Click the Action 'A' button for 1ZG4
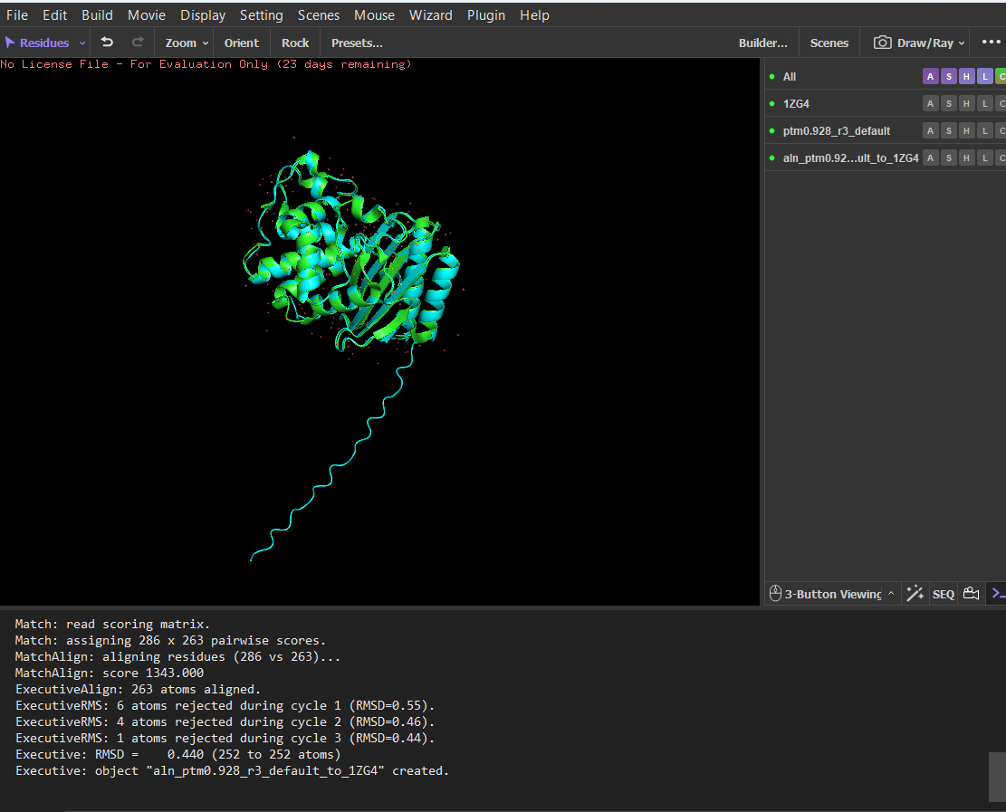This screenshot has height=812, width=1006. coord(930,104)
